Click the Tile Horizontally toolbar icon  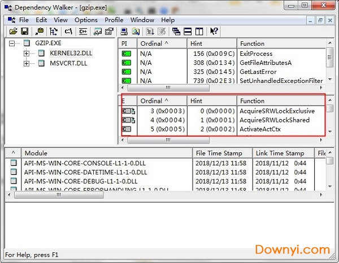[x=188, y=32]
